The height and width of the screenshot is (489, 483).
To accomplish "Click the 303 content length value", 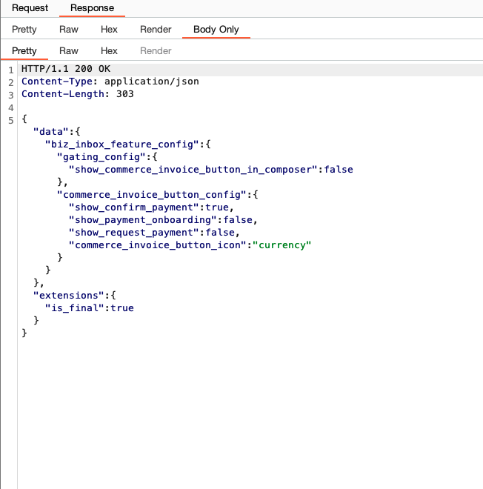I will pyautogui.click(x=125, y=94).
